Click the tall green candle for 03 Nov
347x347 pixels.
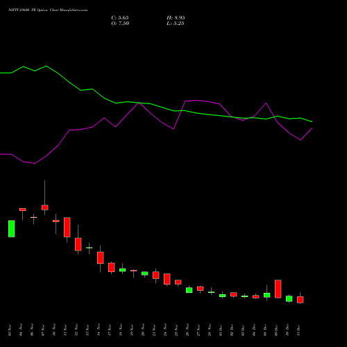(x=12, y=228)
